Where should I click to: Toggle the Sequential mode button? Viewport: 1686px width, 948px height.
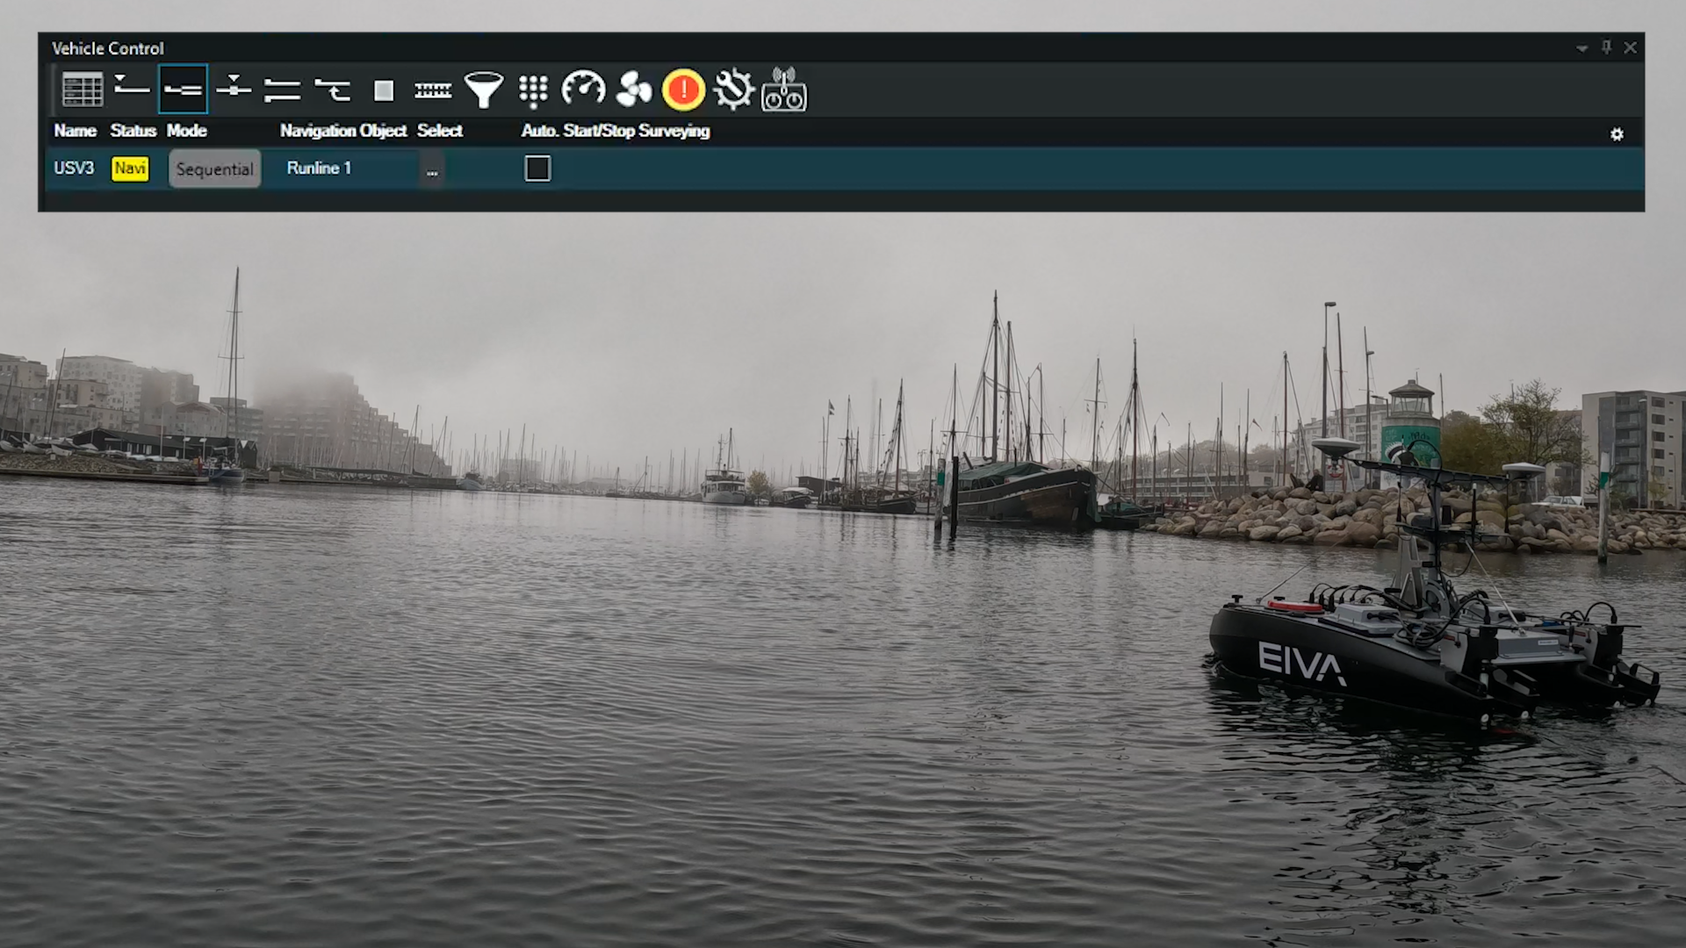[213, 169]
